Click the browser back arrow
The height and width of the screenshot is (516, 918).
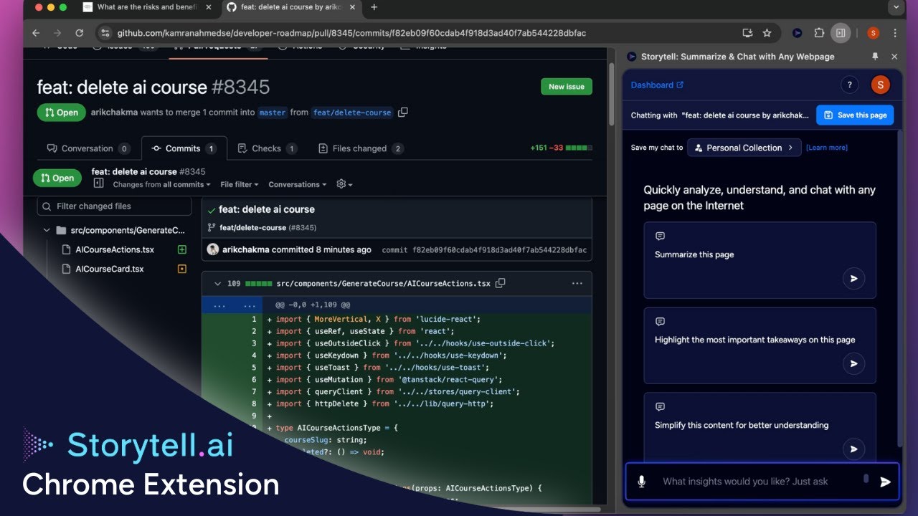[x=36, y=33]
